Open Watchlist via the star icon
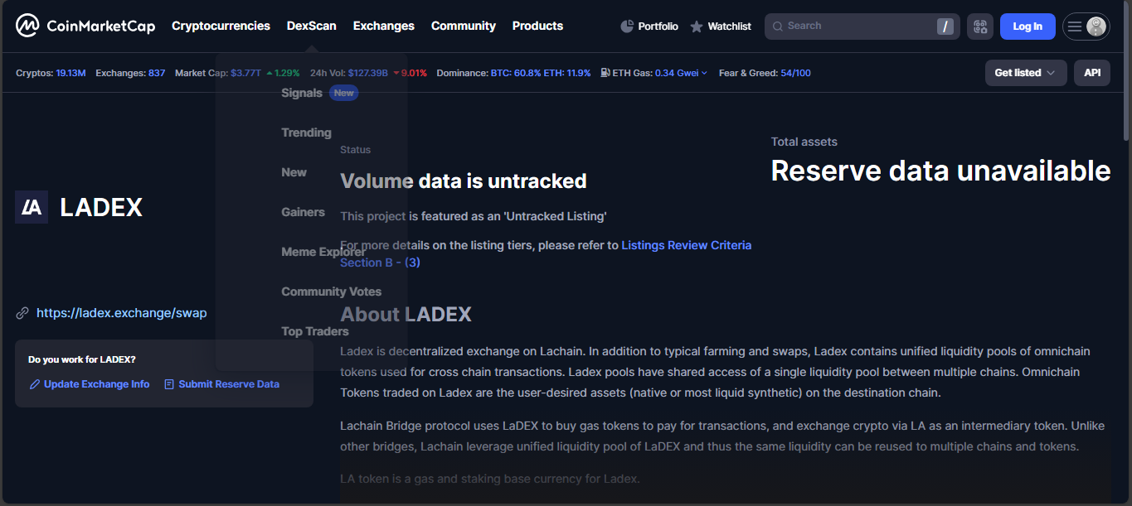Image resolution: width=1132 pixels, height=506 pixels. (697, 27)
